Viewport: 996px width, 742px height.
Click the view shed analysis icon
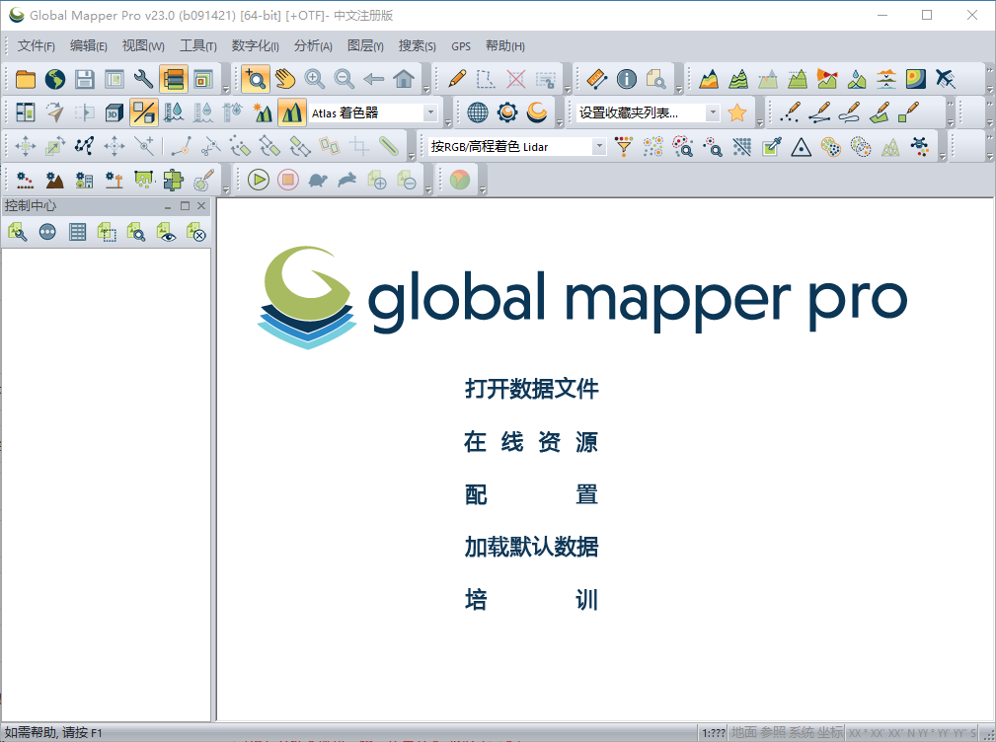click(x=827, y=79)
